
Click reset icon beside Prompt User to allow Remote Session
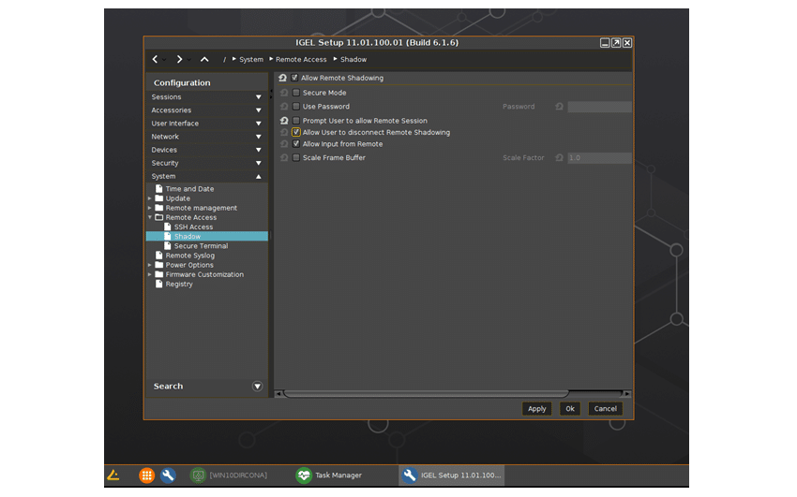(284, 121)
